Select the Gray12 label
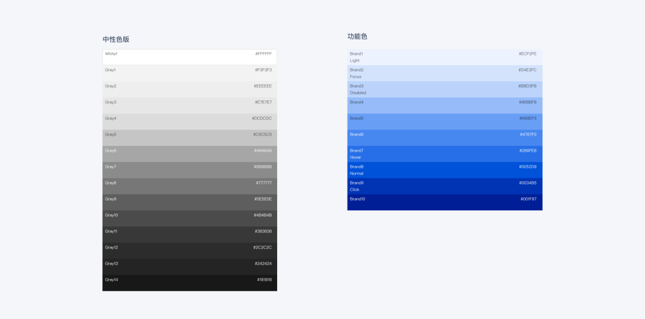Screen dimensions: 645x319 112,247
